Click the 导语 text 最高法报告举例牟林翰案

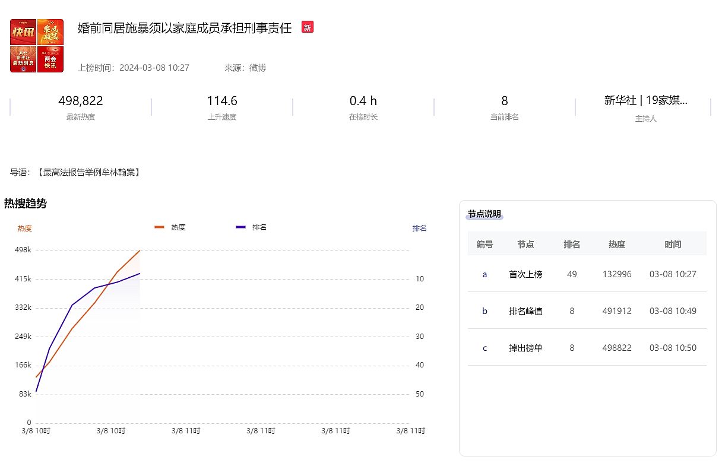click(x=88, y=173)
